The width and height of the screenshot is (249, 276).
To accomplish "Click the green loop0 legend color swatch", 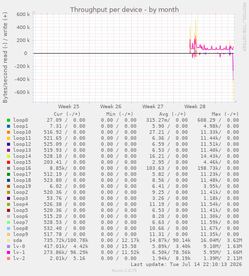I will 9,120.
